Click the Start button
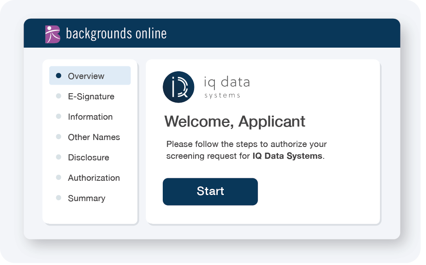This screenshot has height=265, width=426. pyautogui.click(x=210, y=192)
